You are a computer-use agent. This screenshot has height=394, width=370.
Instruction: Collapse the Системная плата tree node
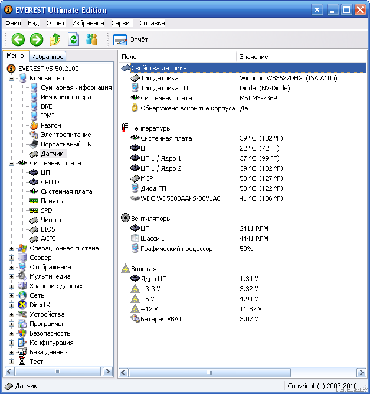click(x=11, y=163)
